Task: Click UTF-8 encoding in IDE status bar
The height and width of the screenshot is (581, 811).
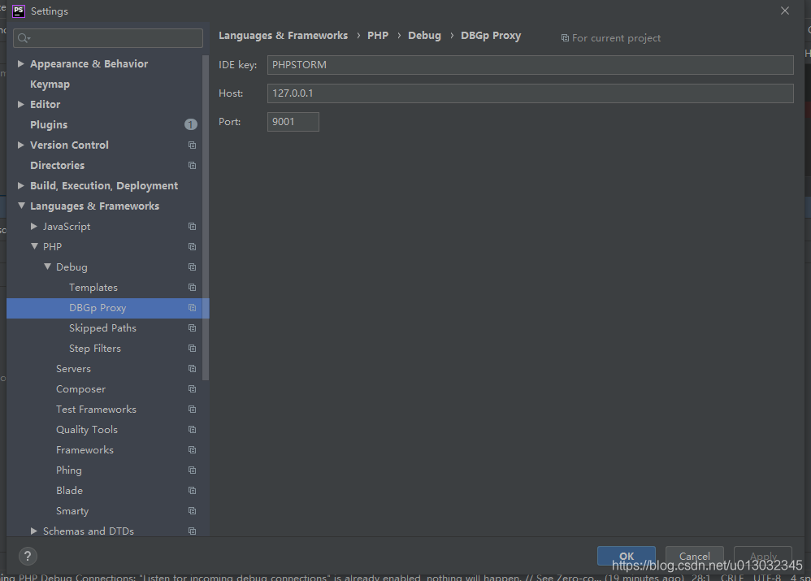Action: [766, 577]
